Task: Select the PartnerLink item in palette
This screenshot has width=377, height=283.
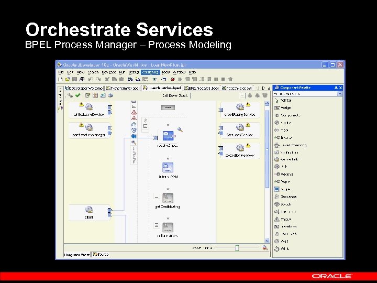Action: tap(286, 159)
